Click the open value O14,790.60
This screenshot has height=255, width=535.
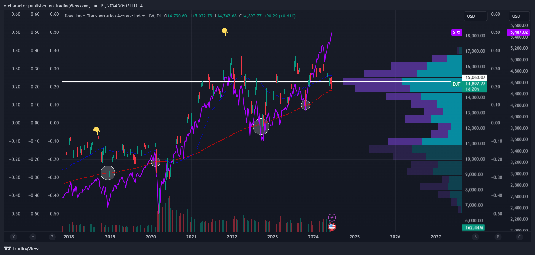click(x=176, y=16)
